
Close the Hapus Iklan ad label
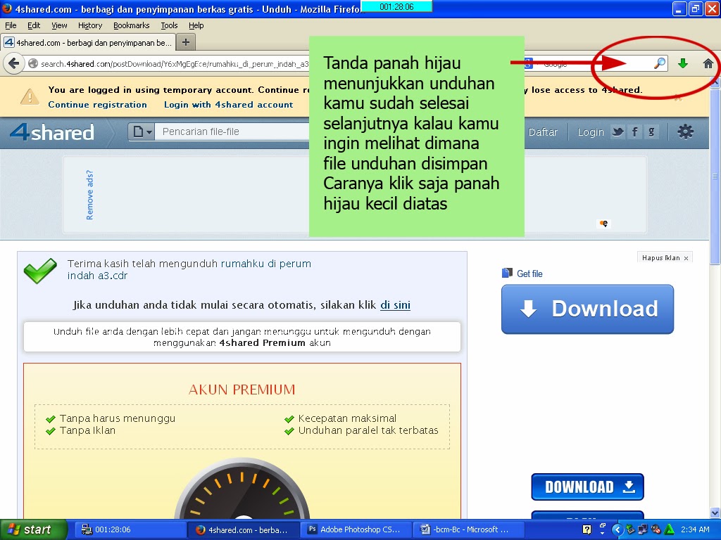point(686,259)
